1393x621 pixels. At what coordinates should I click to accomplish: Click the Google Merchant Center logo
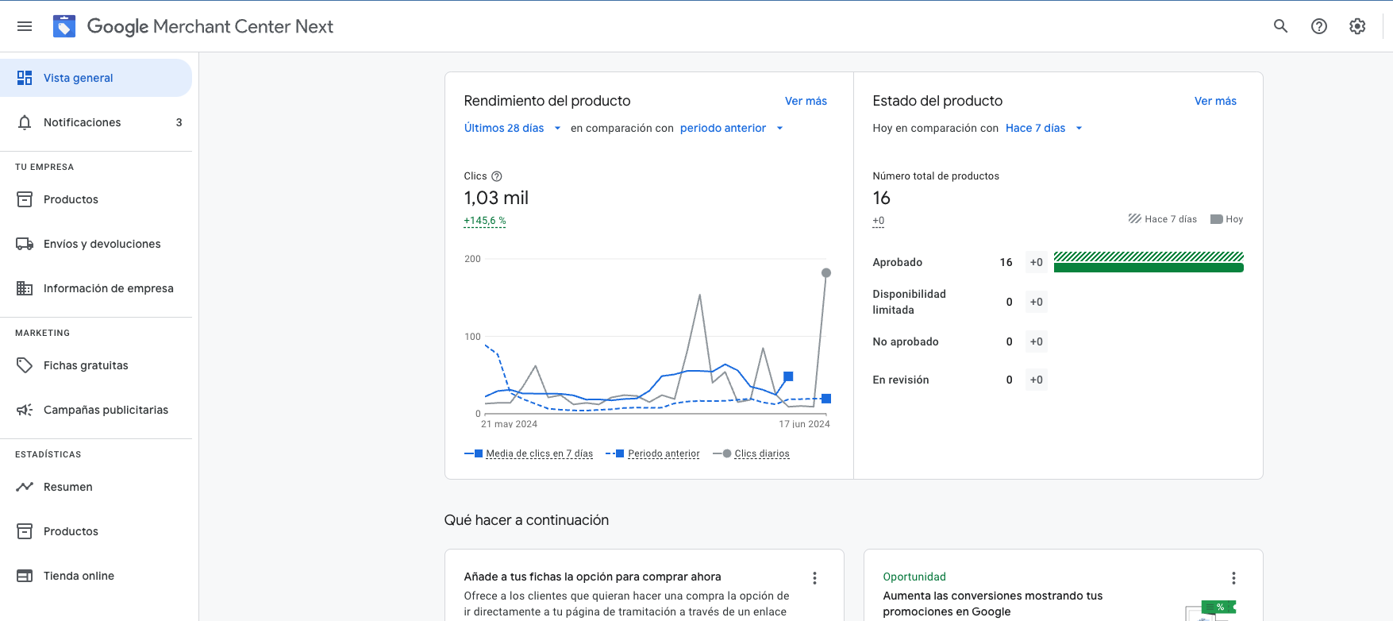(x=64, y=26)
